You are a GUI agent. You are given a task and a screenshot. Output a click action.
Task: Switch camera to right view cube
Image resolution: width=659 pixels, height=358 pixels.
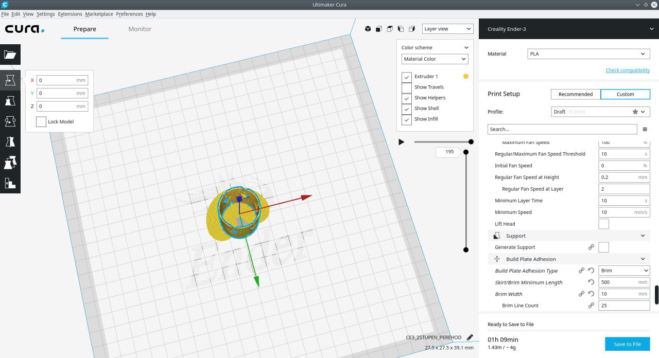coord(412,29)
